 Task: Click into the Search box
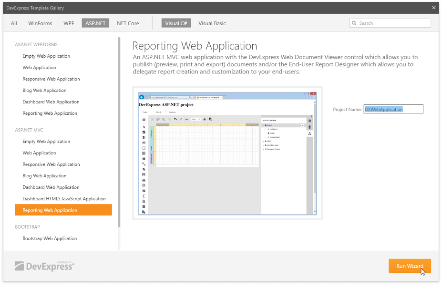pyautogui.click(x=393, y=23)
